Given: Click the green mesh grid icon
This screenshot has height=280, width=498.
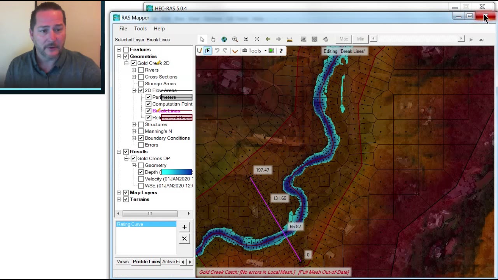Looking at the screenshot, I should (x=271, y=51).
